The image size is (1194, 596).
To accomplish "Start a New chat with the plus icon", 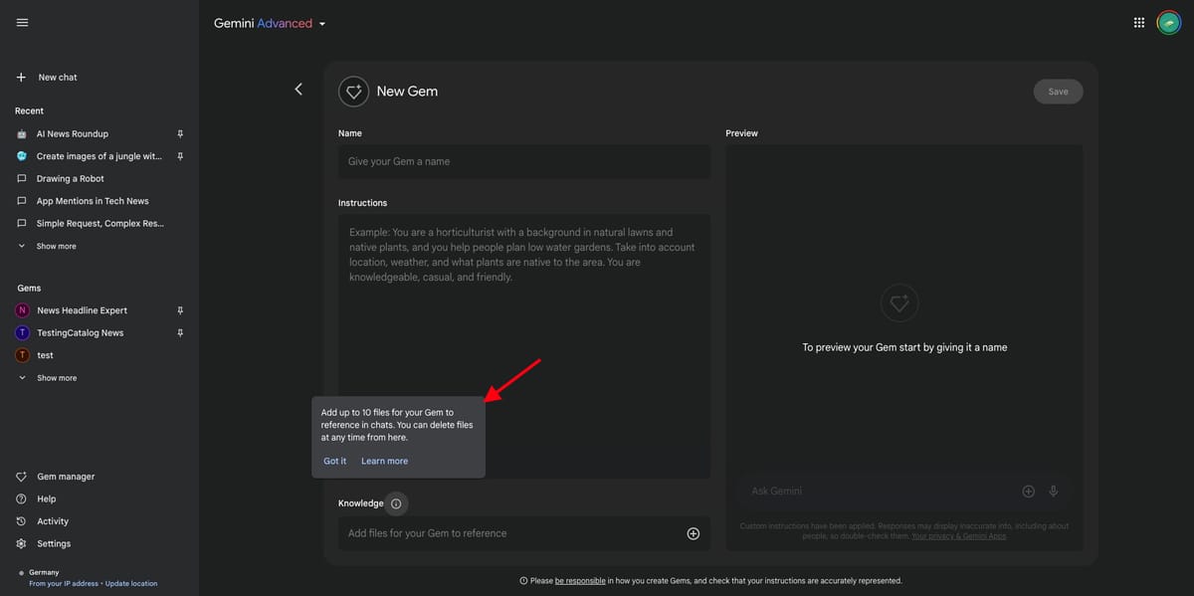I will tap(20, 77).
